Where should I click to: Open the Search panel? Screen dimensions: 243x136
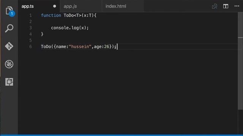[9, 28]
